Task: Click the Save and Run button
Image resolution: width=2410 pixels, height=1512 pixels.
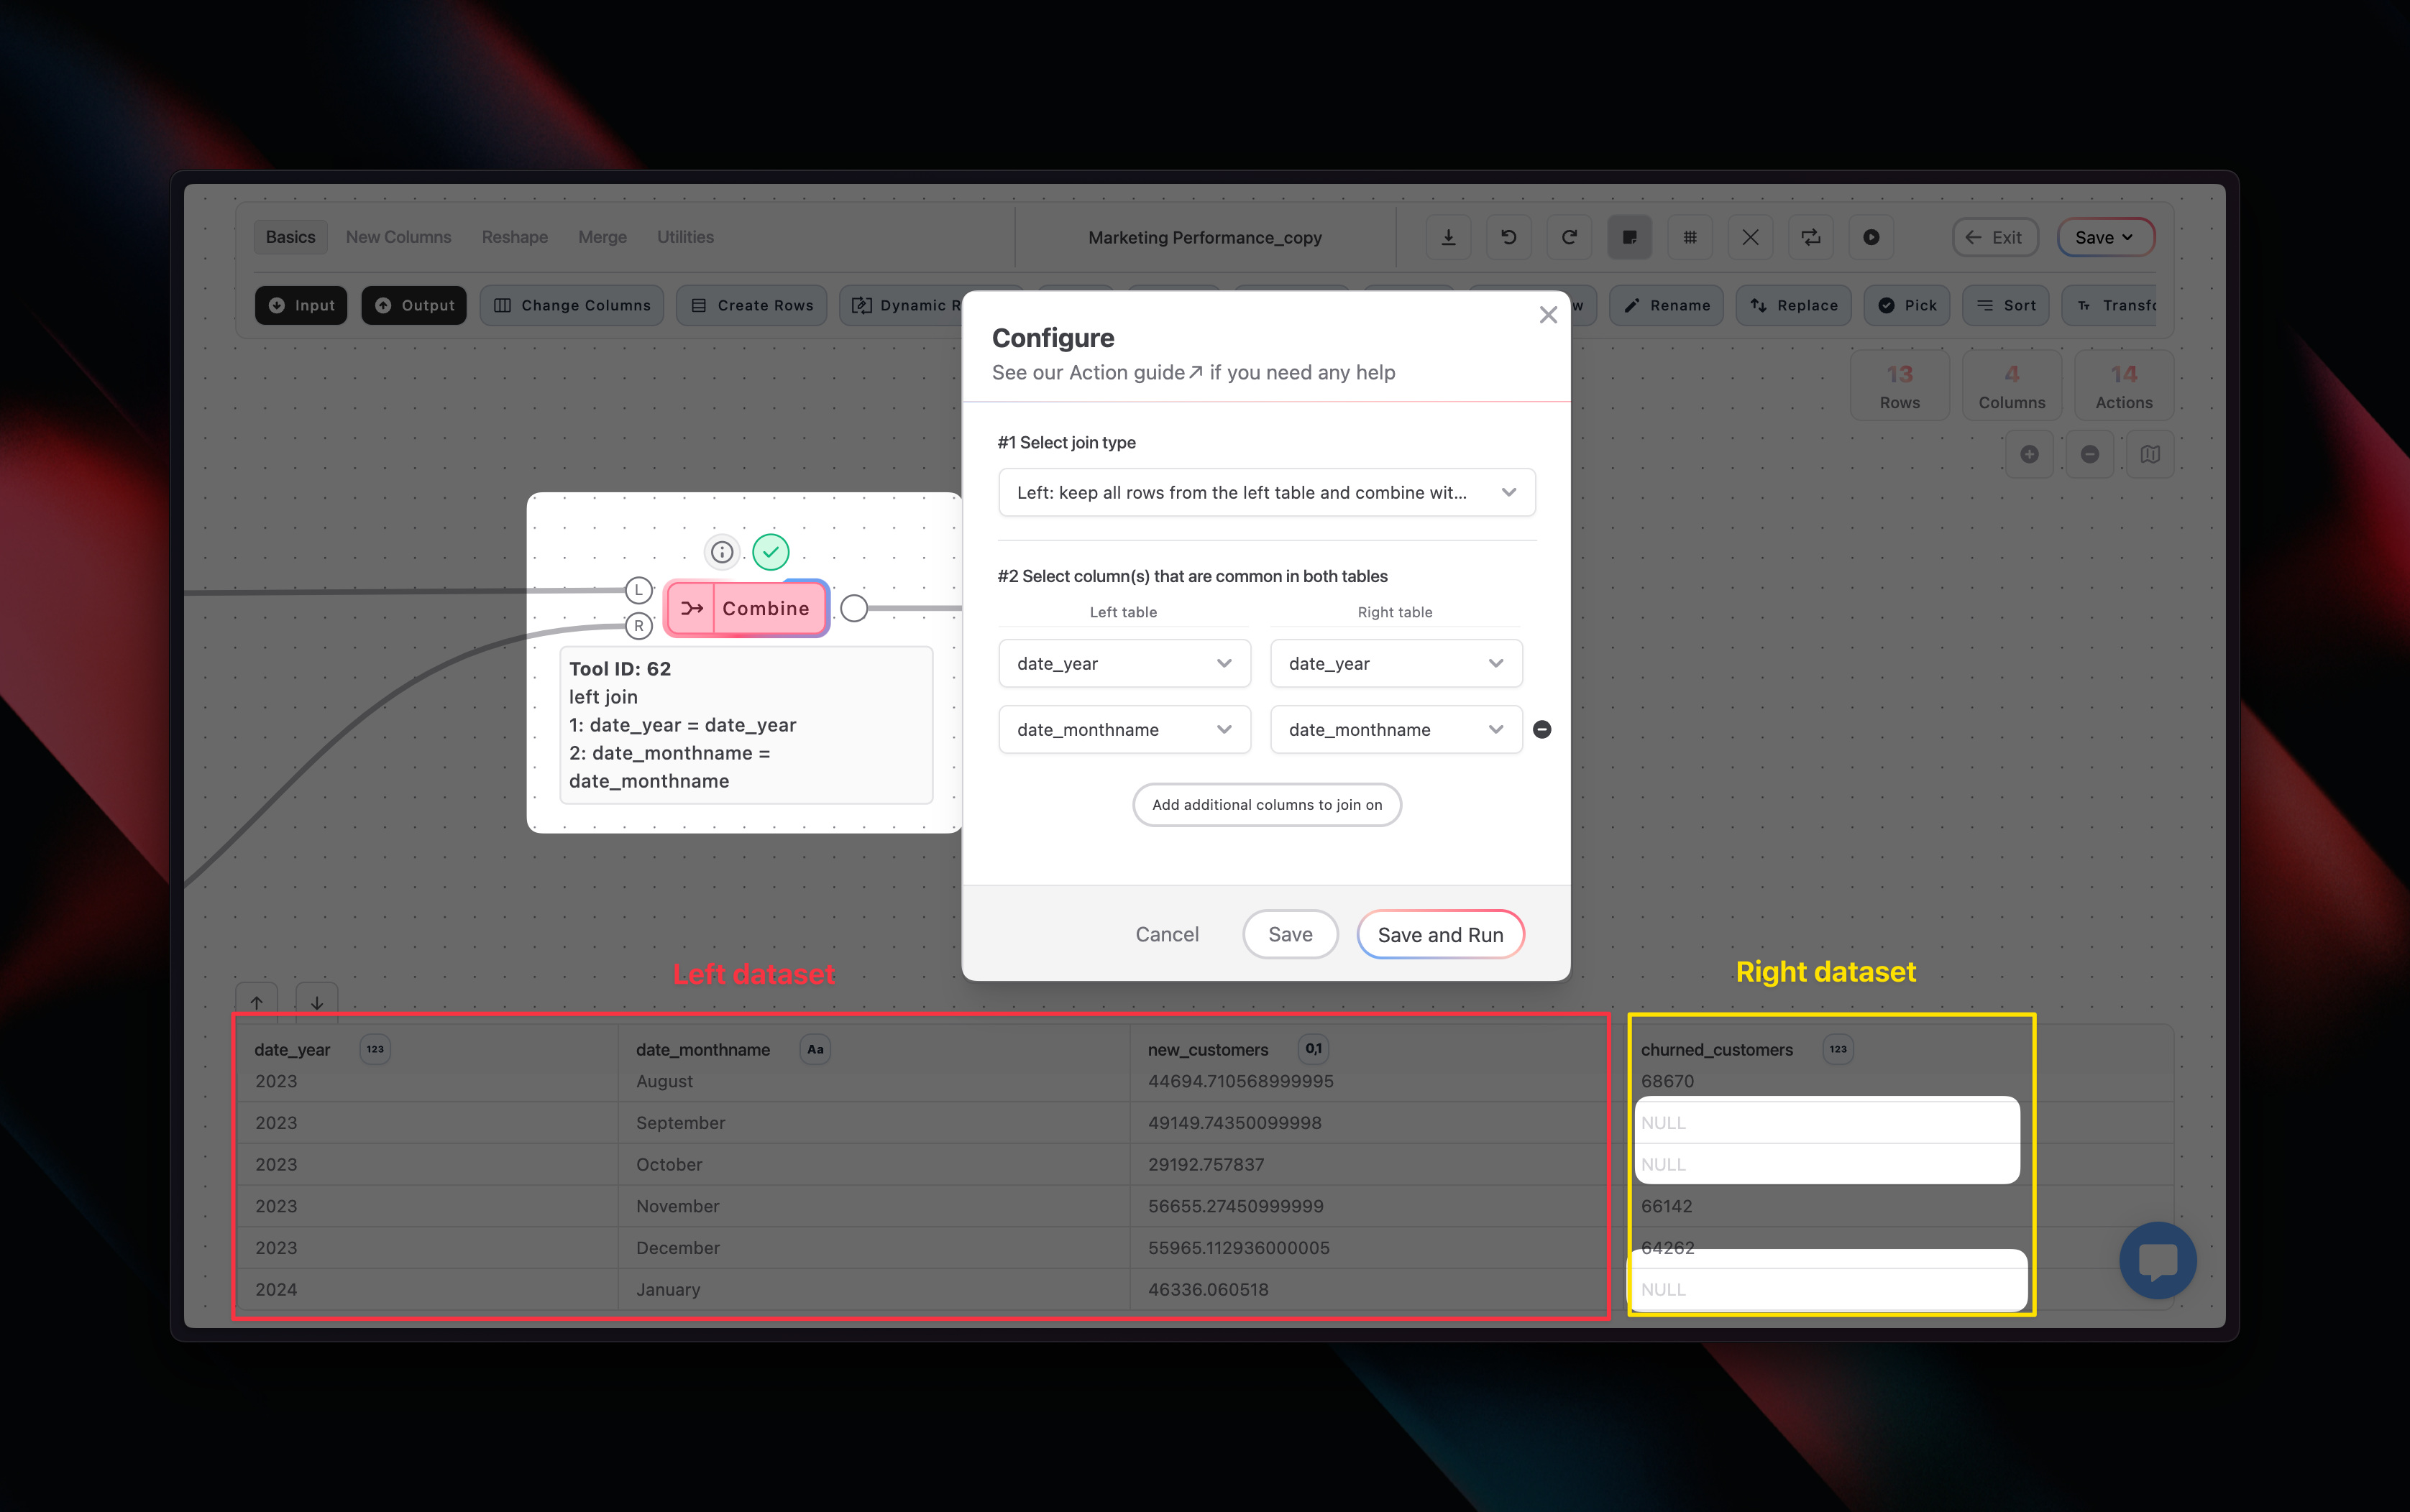Action: point(1439,934)
